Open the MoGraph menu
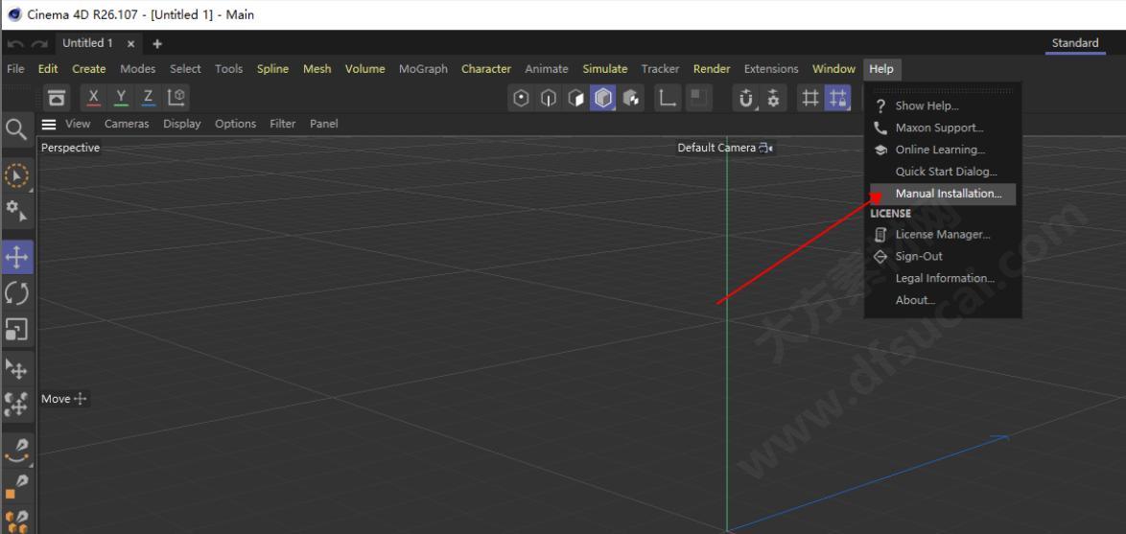The image size is (1126, 534). tap(423, 69)
